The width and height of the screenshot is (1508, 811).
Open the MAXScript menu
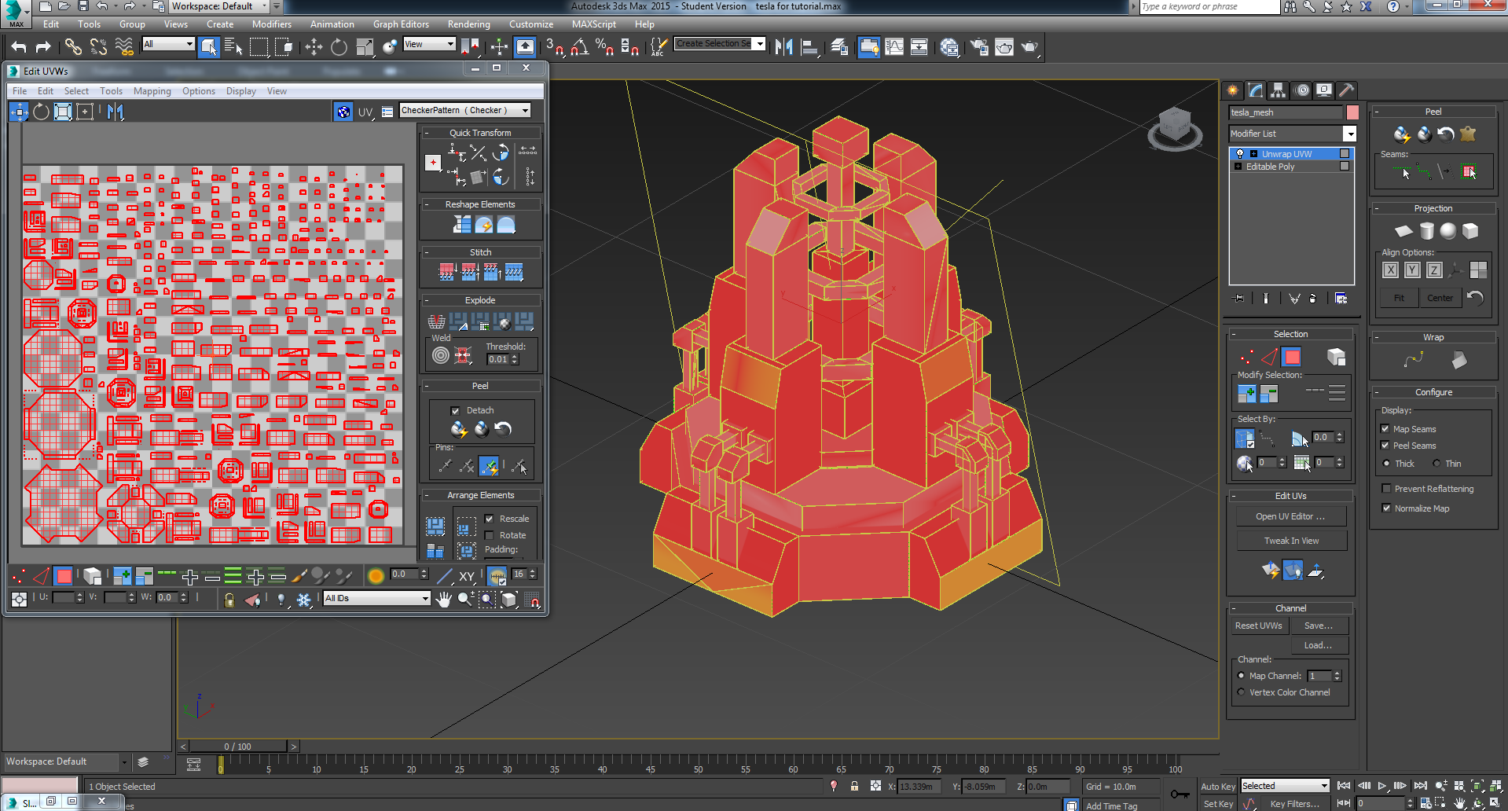coord(594,24)
